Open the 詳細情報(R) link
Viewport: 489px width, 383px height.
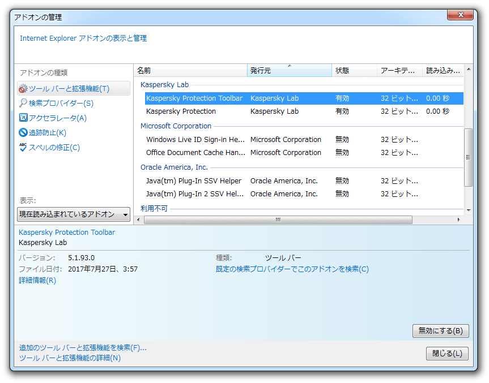click(x=37, y=281)
